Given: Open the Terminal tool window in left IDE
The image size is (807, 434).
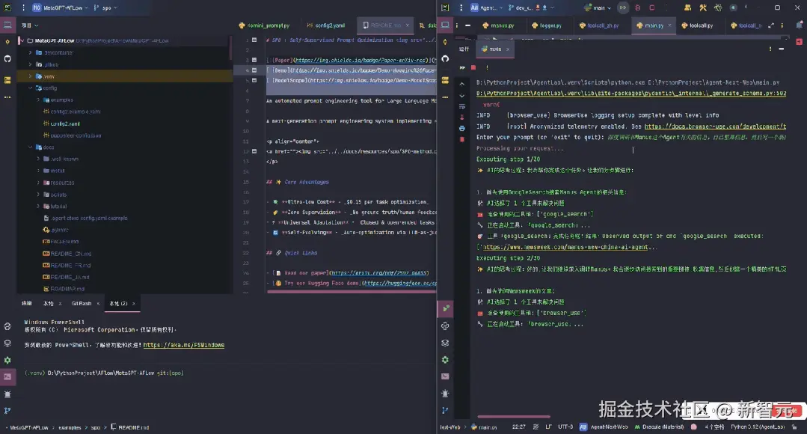Looking at the screenshot, I should coord(7,377).
